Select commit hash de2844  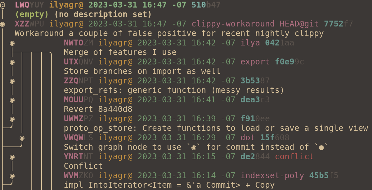point(255,157)
